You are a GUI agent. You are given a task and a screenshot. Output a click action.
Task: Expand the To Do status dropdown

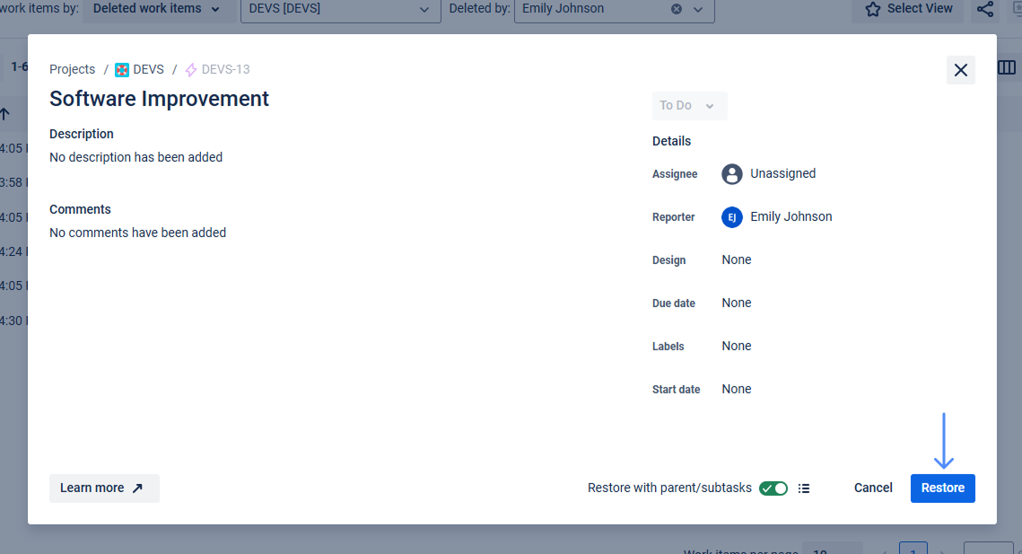coord(689,106)
